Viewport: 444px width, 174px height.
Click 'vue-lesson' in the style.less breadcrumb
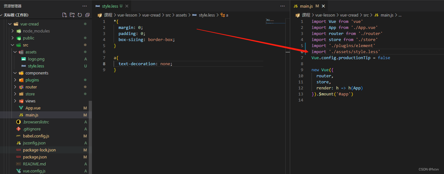(127, 15)
